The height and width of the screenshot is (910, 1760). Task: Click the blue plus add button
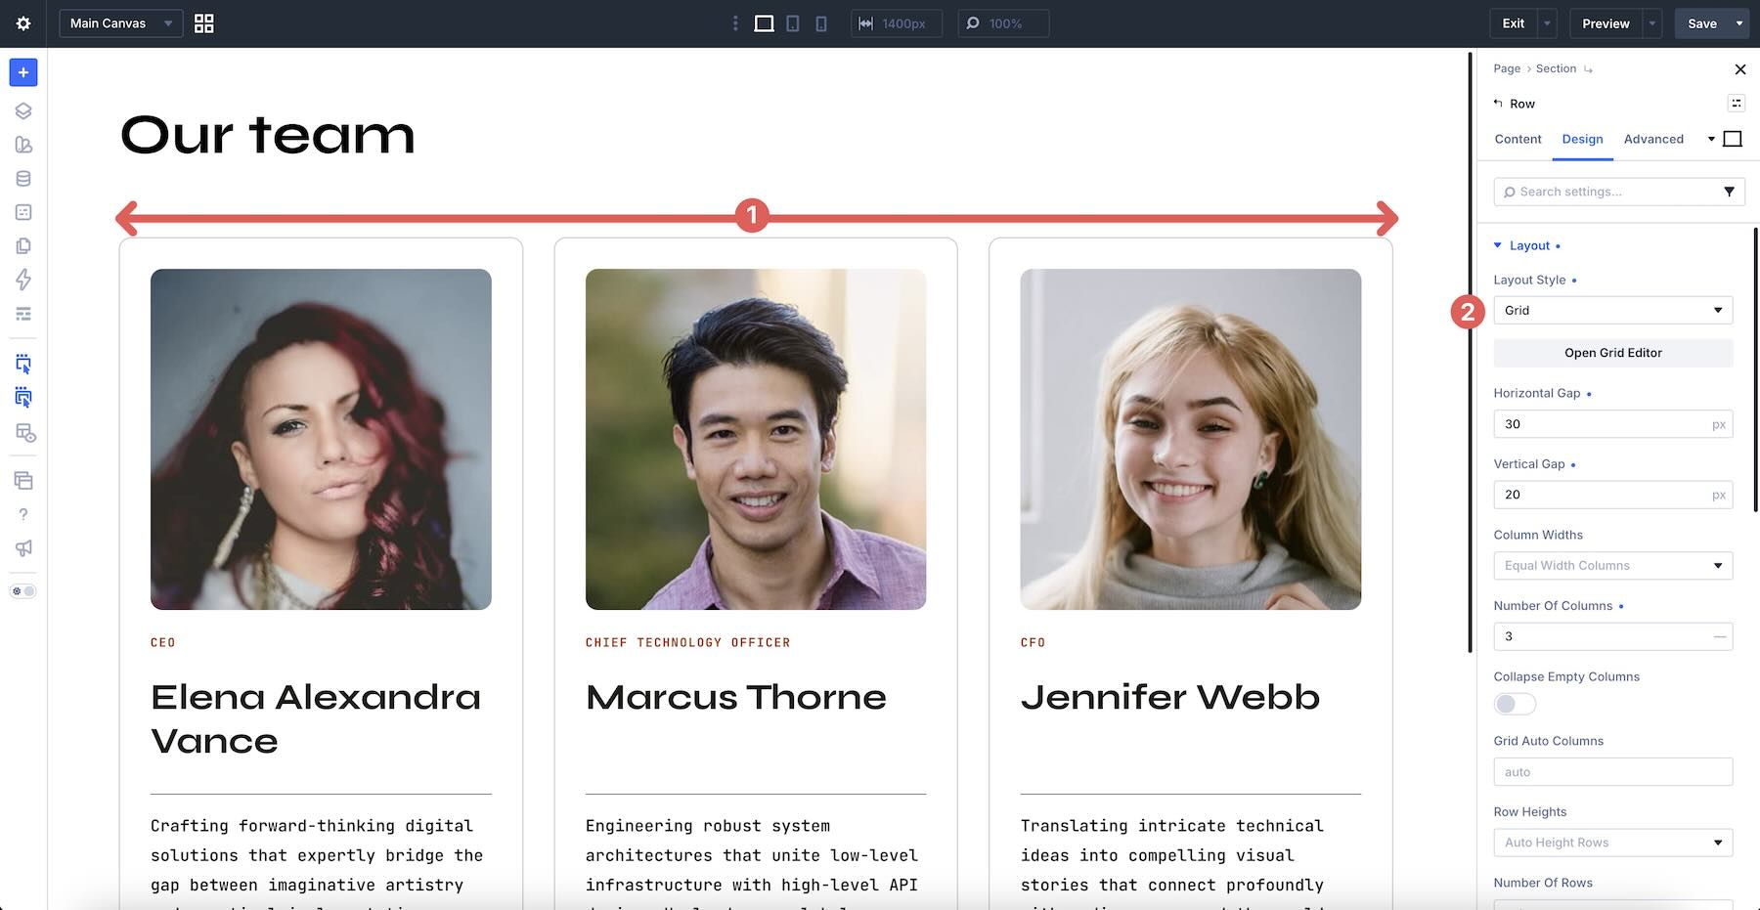click(23, 72)
